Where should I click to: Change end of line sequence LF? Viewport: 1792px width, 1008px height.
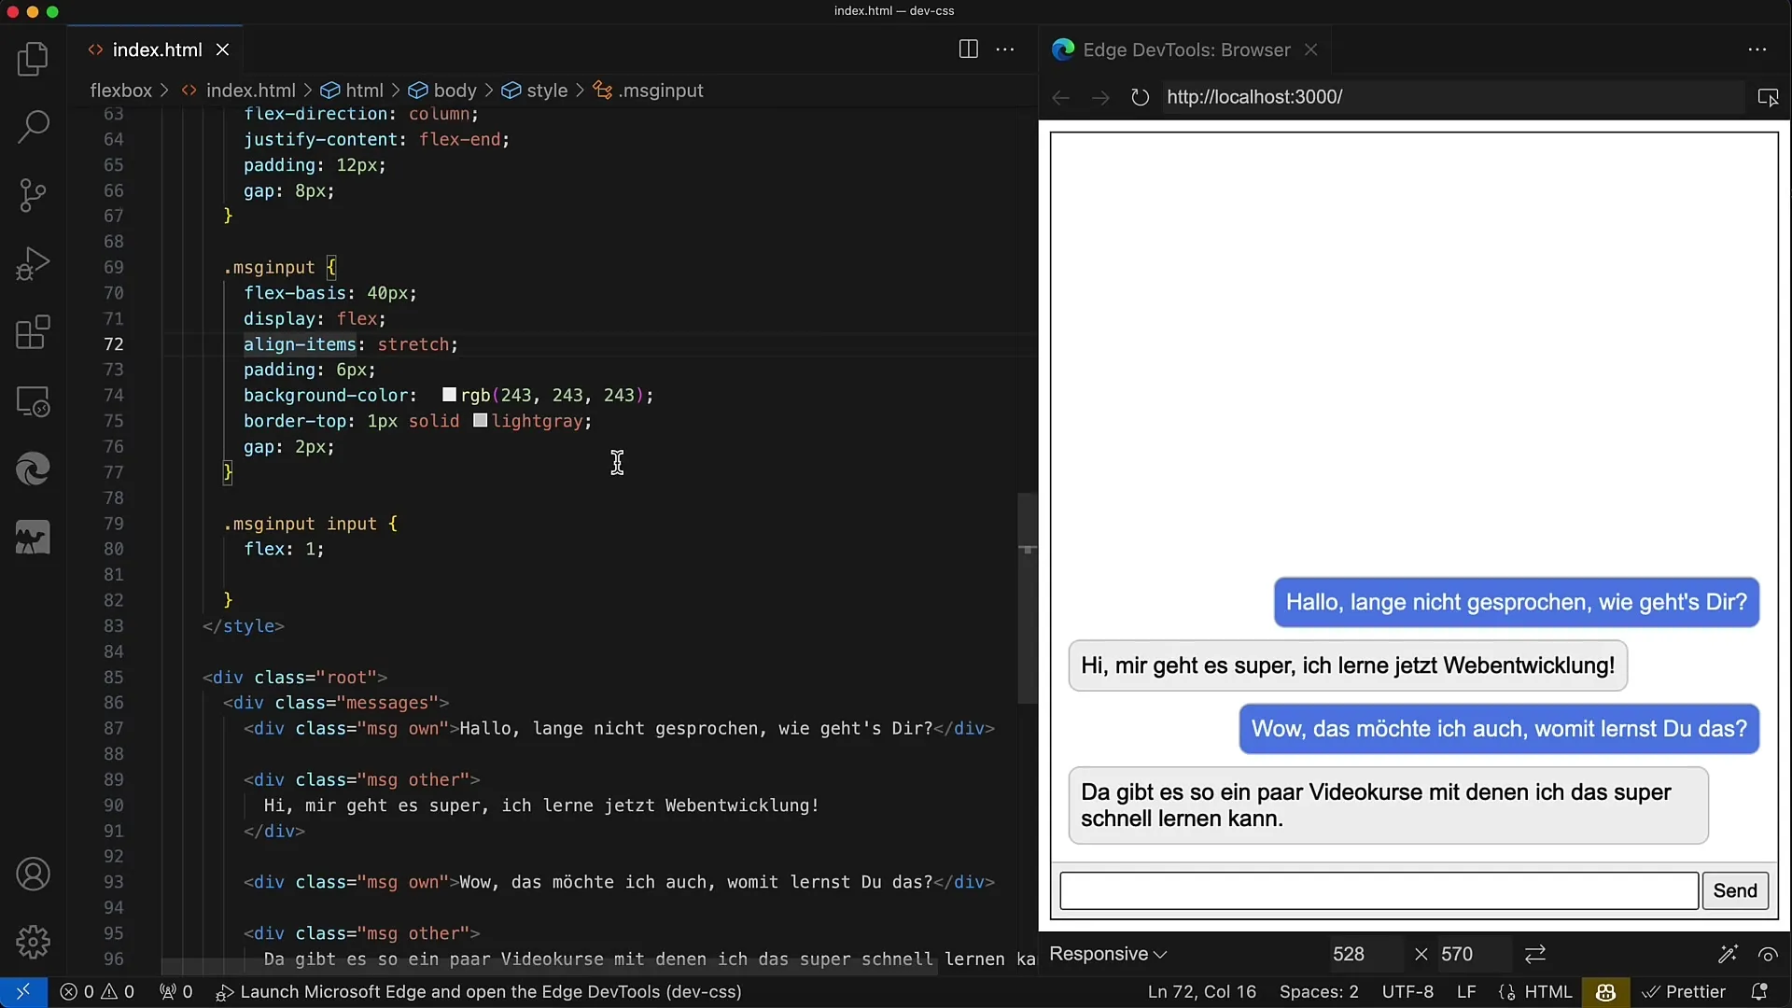click(x=1466, y=992)
